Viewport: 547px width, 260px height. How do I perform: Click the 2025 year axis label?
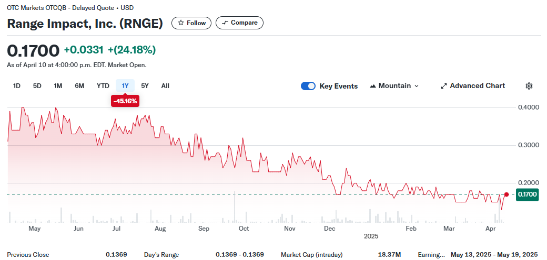coord(371,236)
